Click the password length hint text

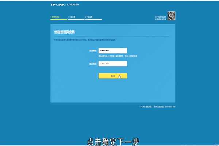click(x=118, y=56)
